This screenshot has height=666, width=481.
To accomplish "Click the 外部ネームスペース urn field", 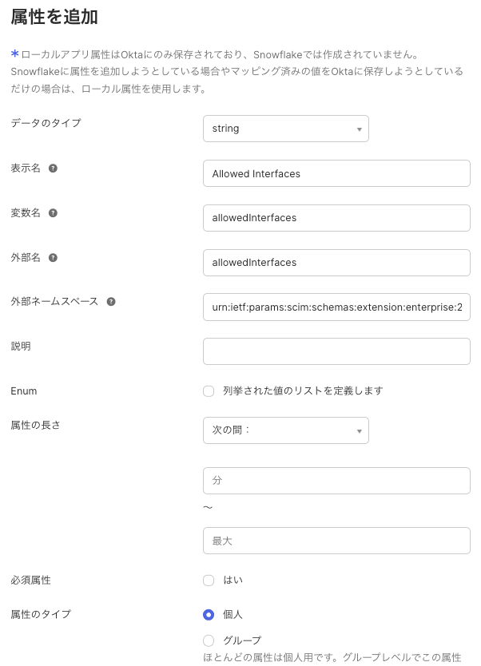I will 336,307.
